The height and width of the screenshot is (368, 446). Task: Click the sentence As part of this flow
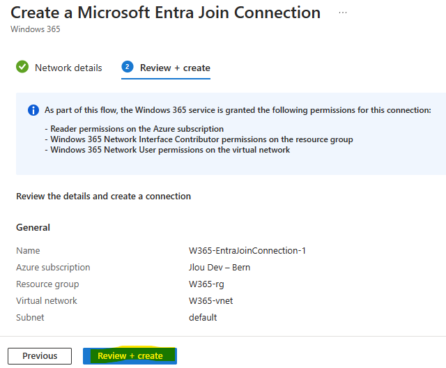point(238,110)
